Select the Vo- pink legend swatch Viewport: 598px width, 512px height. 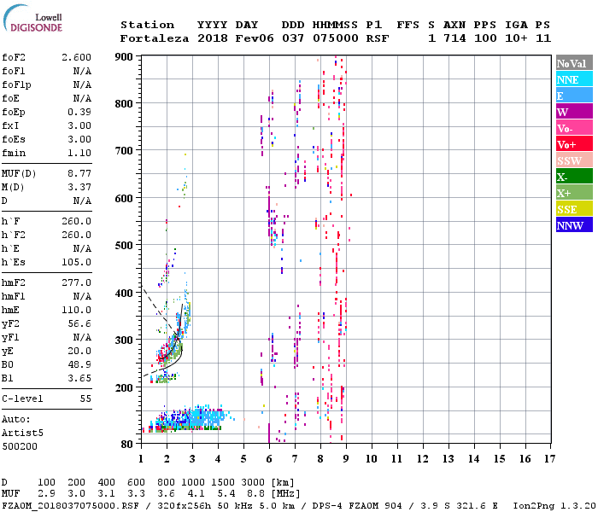click(574, 128)
